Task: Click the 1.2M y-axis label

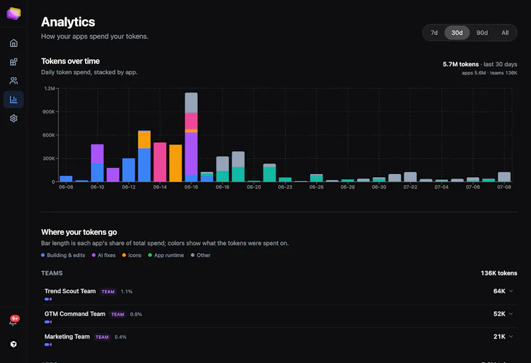Action: [49, 88]
